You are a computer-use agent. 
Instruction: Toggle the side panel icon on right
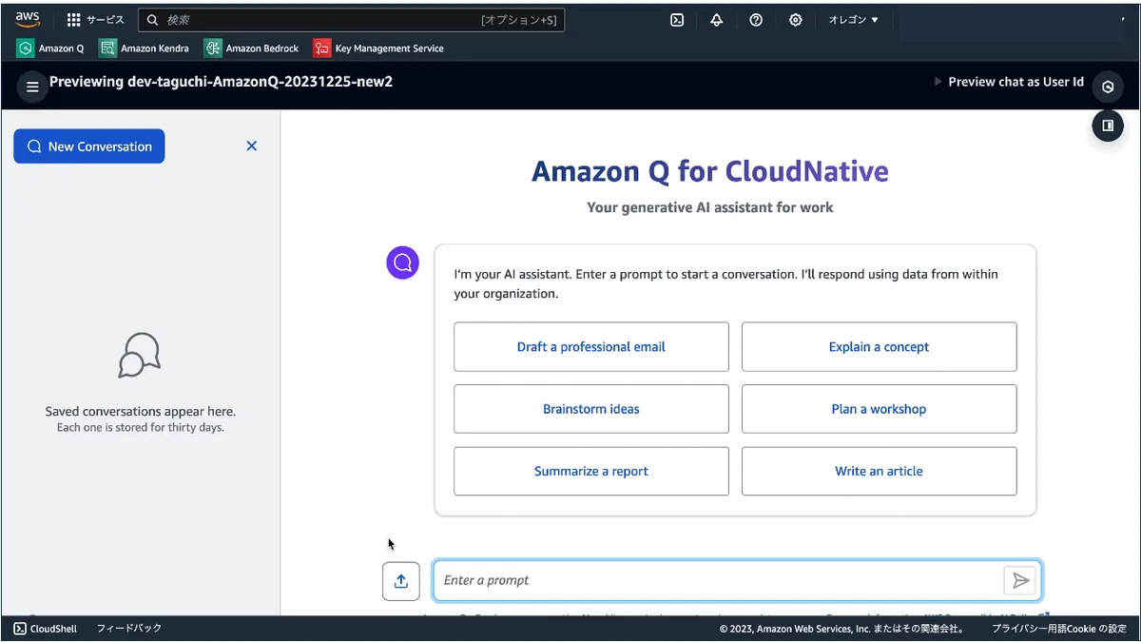(1108, 126)
